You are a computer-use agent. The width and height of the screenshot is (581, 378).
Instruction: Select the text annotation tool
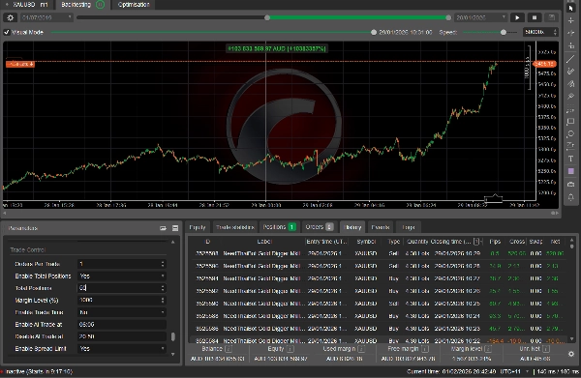570,159
